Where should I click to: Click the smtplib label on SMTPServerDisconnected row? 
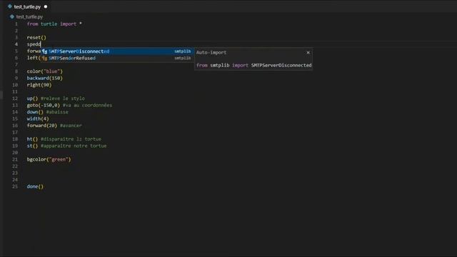(183, 51)
